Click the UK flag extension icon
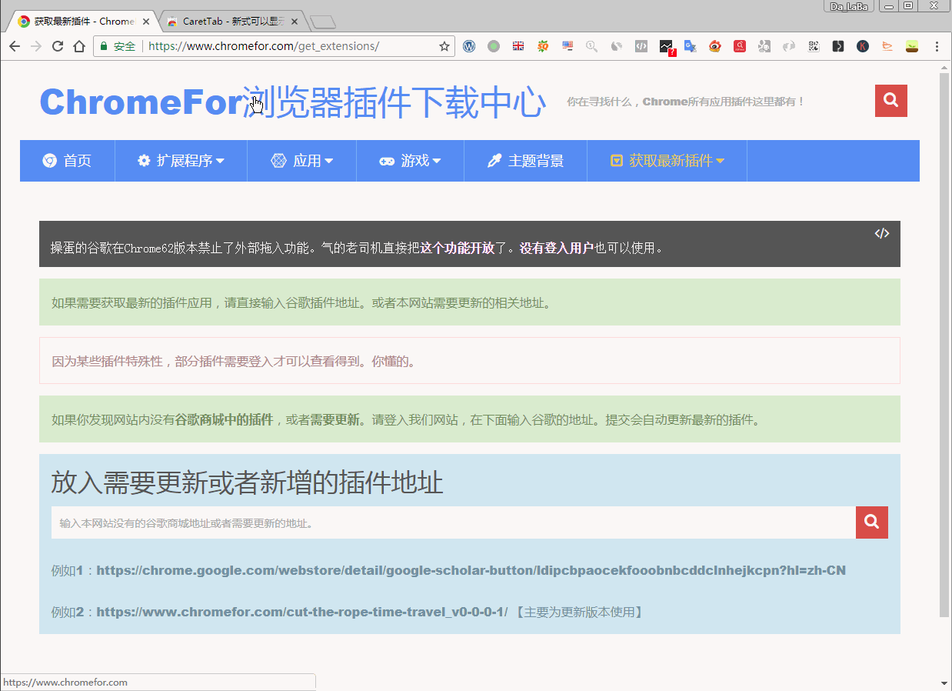The image size is (952, 691). 518,46
